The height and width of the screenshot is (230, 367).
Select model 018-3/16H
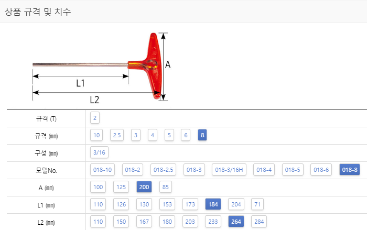click(x=229, y=170)
